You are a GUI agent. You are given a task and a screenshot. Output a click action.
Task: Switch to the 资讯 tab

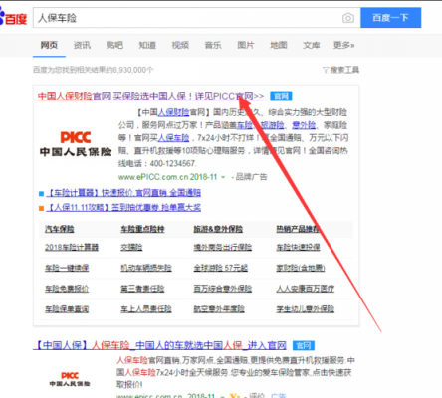pyautogui.click(x=82, y=45)
